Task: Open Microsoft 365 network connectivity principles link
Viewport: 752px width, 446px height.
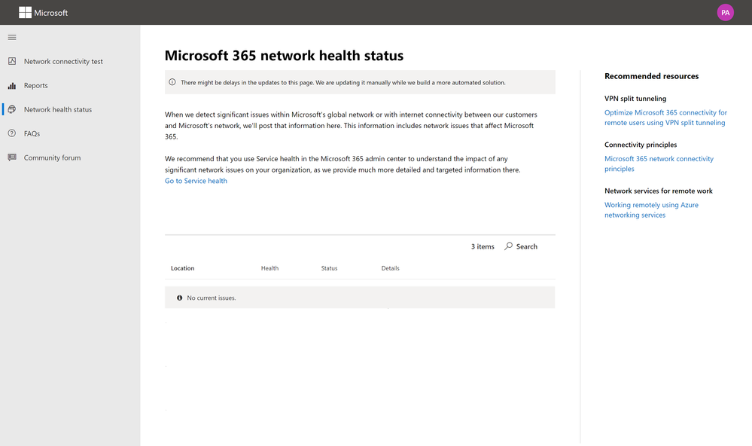Action: (x=659, y=163)
